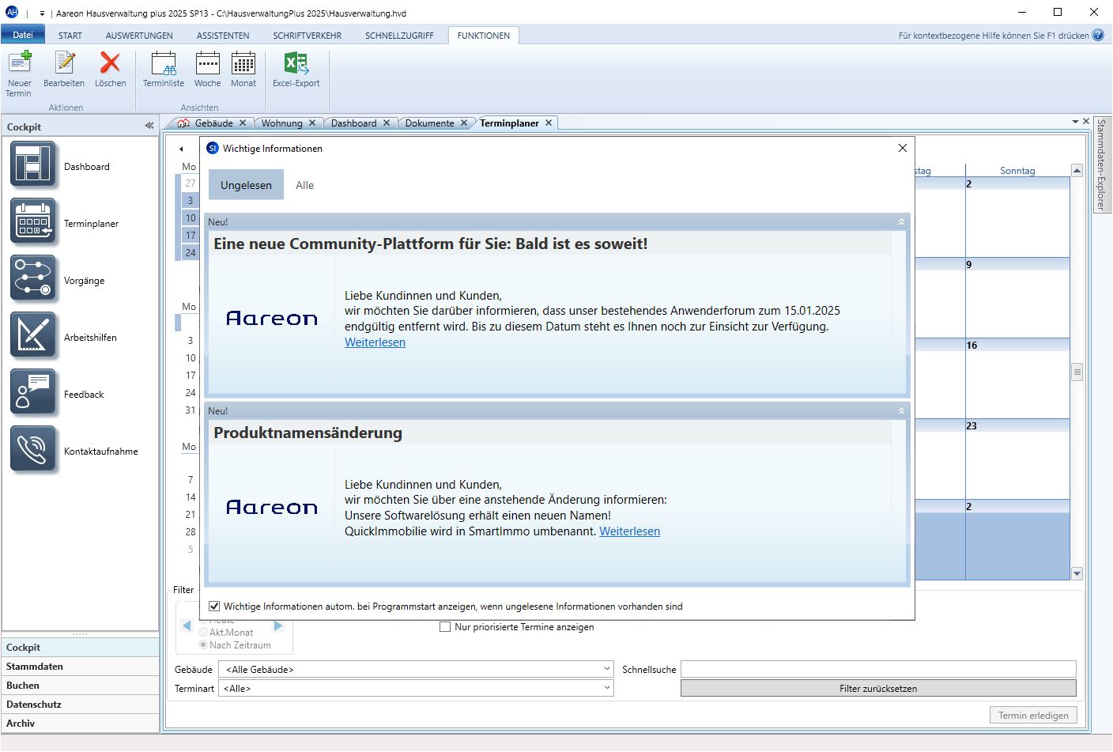Screen dimensions: 1113x752
Task: Close the Wichtige Informationen dialog
Action: click(x=903, y=148)
